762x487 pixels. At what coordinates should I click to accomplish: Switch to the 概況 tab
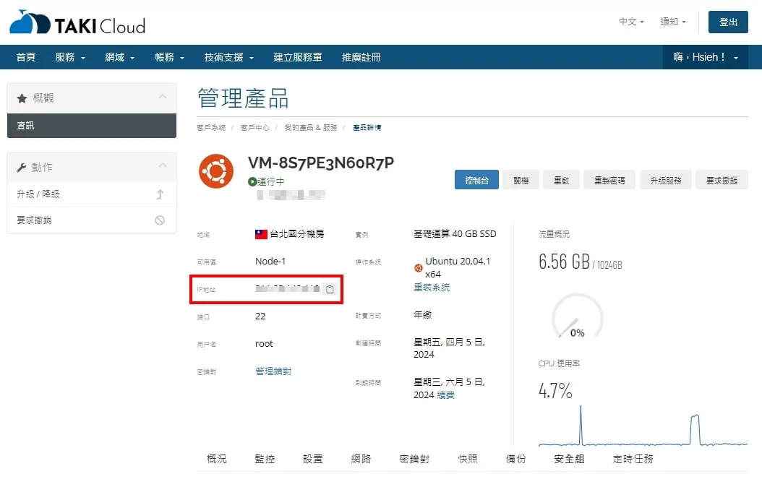pyautogui.click(x=217, y=459)
